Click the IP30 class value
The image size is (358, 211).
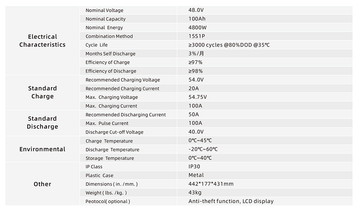point(194,167)
